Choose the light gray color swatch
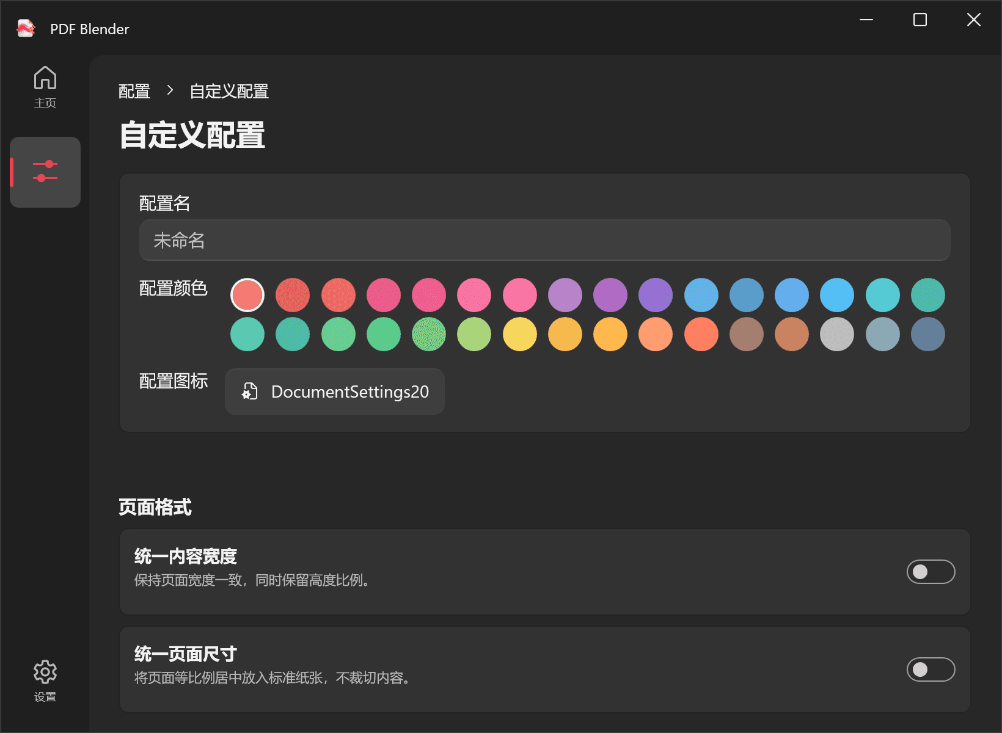The height and width of the screenshot is (733, 1002). tap(837, 334)
